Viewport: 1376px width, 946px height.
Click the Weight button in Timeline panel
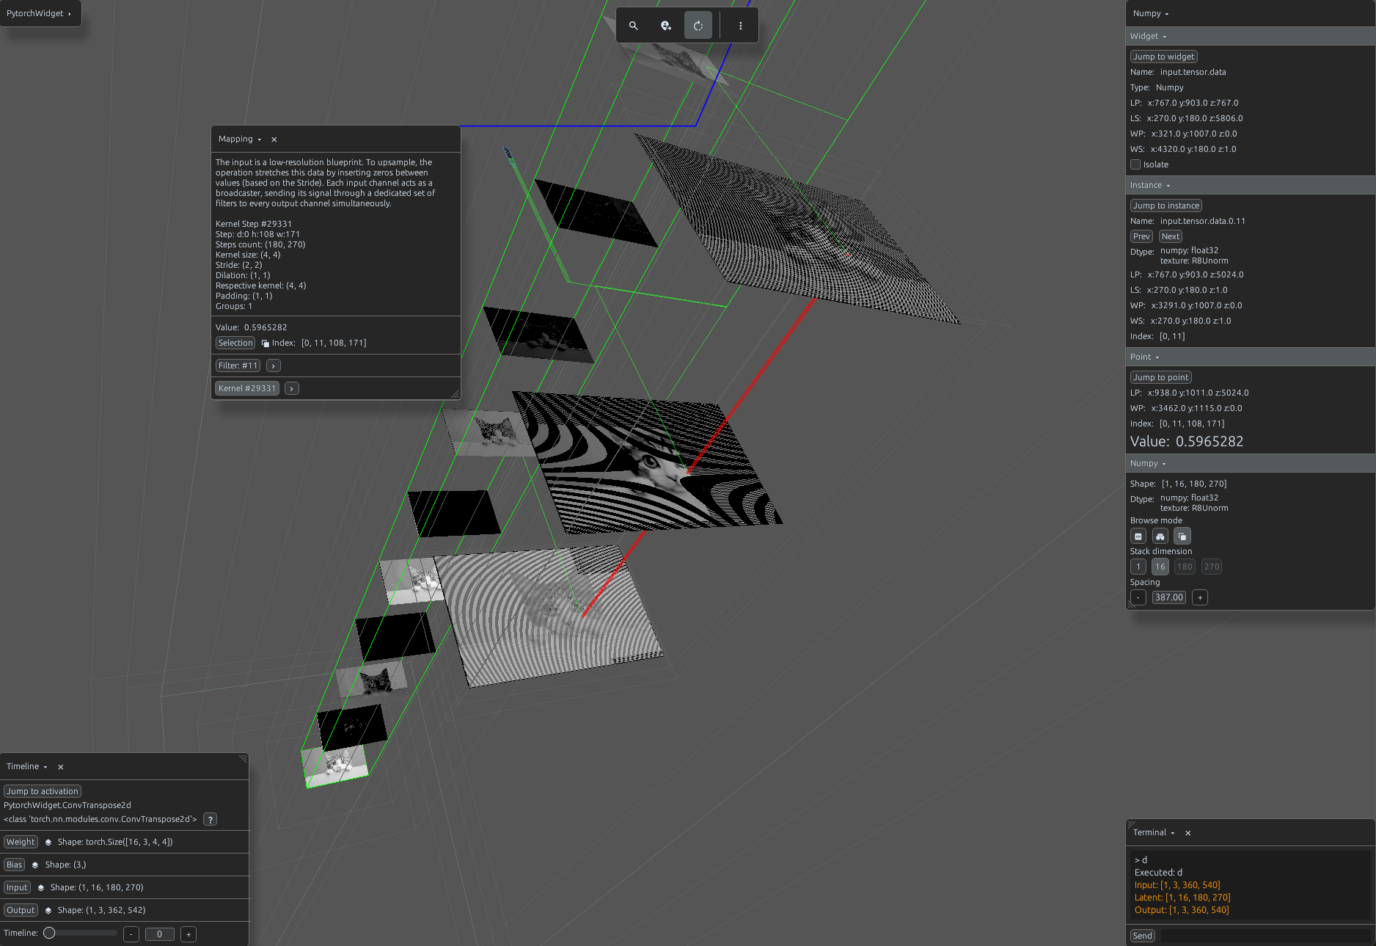click(x=21, y=843)
